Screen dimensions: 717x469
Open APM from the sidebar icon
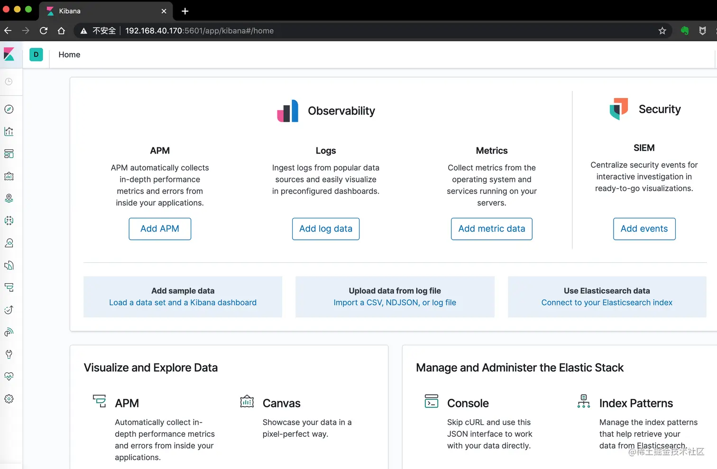point(9,288)
